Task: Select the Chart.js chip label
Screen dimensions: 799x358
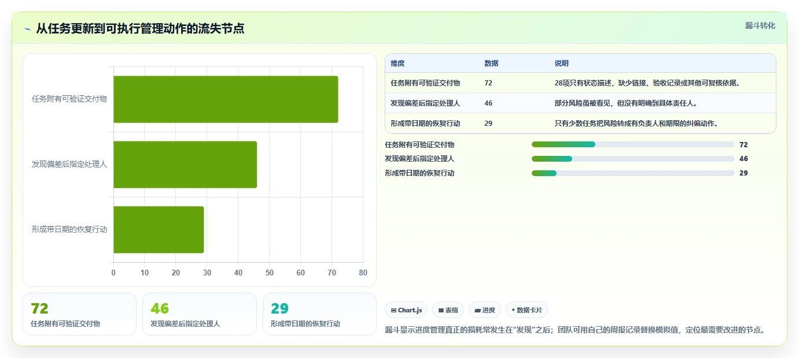Action: [410, 310]
